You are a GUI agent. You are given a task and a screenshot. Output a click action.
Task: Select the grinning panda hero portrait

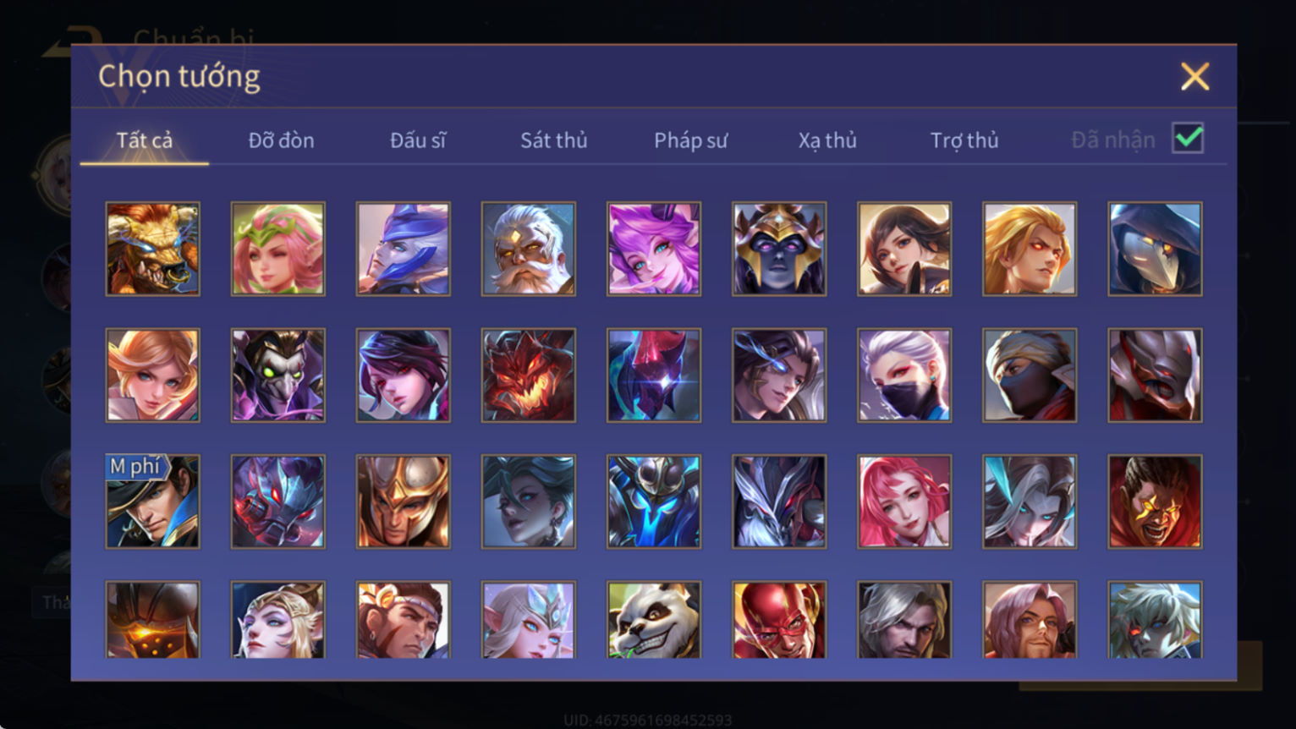click(654, 620)
